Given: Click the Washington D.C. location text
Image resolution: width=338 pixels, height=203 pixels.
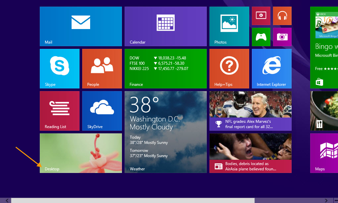Looking at the screenshot, I should pyautogui.click(x=155, y=119).
